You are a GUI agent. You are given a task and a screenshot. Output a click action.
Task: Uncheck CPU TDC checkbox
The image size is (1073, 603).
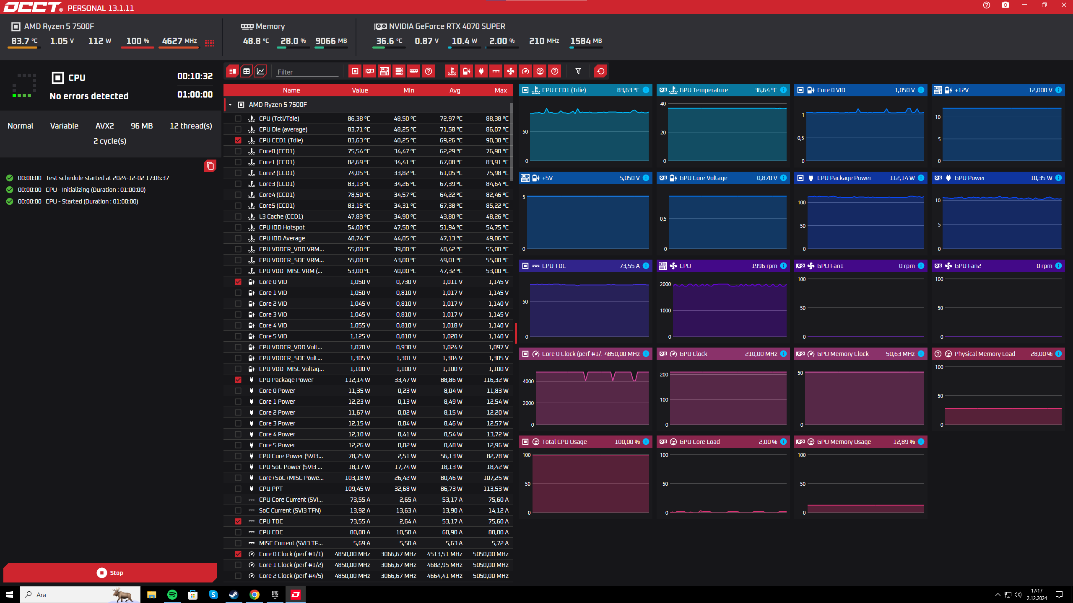[238, 521]
